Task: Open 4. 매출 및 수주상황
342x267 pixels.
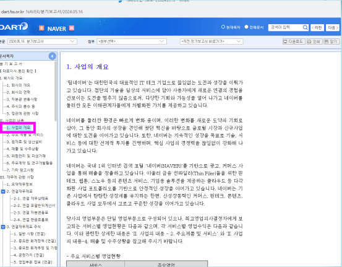Action: pyautogui.click(x=22, y=149)
